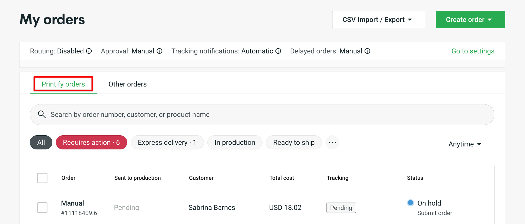
Task: Click the USD 18.02 total cost
Action: tap(285, 207)
